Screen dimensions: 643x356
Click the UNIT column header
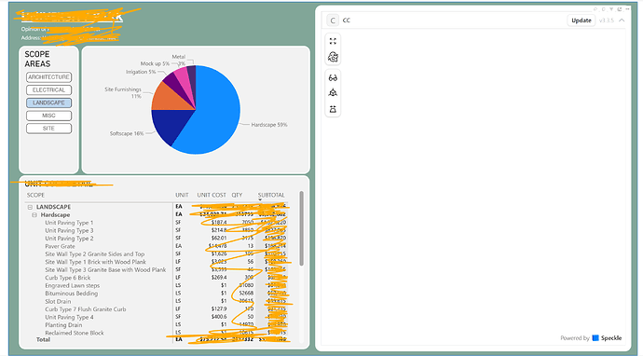tap(182, 195)
